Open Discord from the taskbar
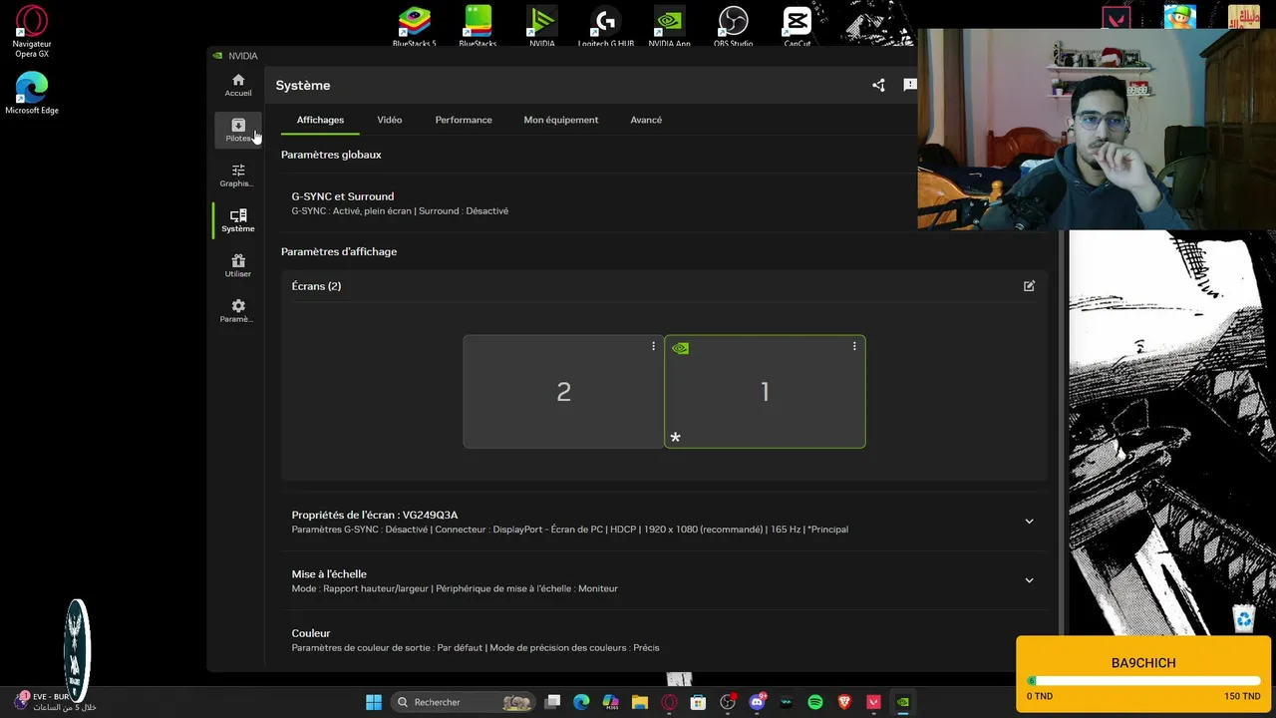Viewport: 1276px width, 718px height. [758, 702]
